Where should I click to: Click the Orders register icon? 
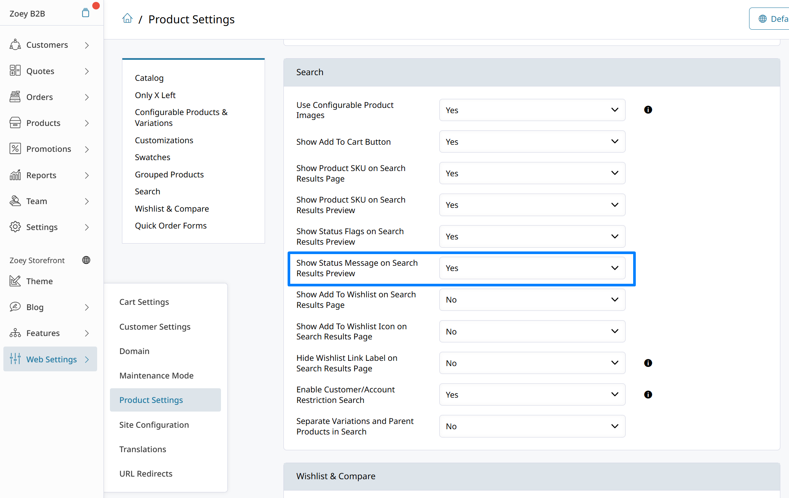pyautogui.click(x=15, y=97)
